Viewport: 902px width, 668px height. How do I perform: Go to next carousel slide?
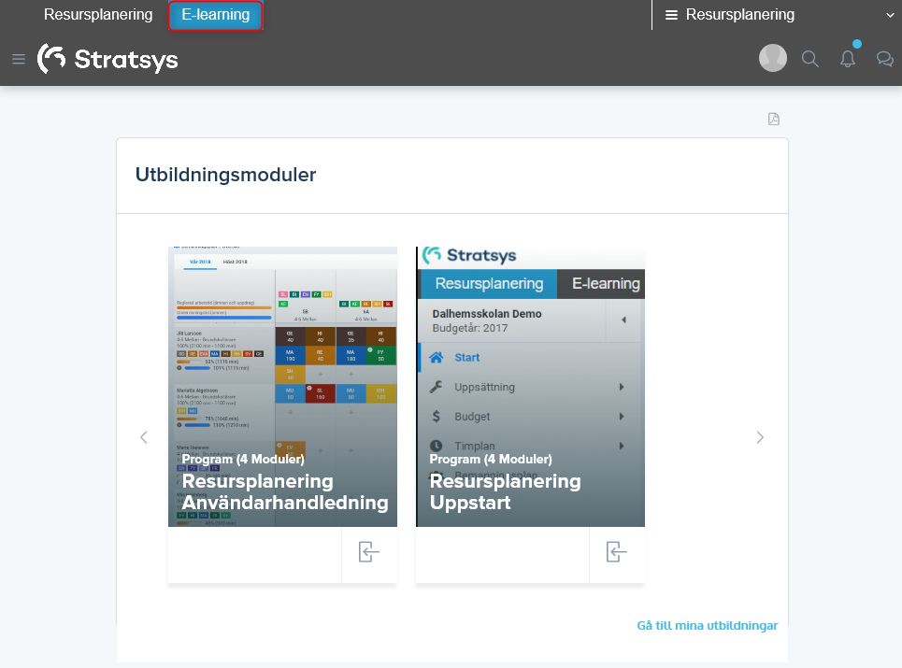point(760,437)
